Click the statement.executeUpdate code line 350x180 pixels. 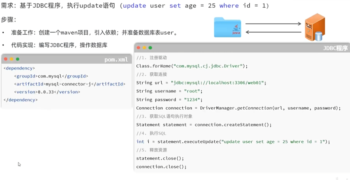pos(233,142)
